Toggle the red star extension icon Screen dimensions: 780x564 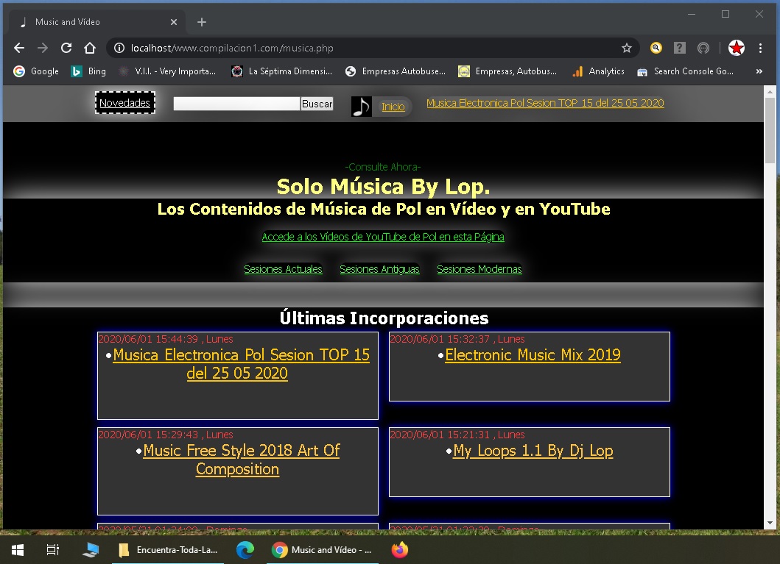click(x=736, y=47)
